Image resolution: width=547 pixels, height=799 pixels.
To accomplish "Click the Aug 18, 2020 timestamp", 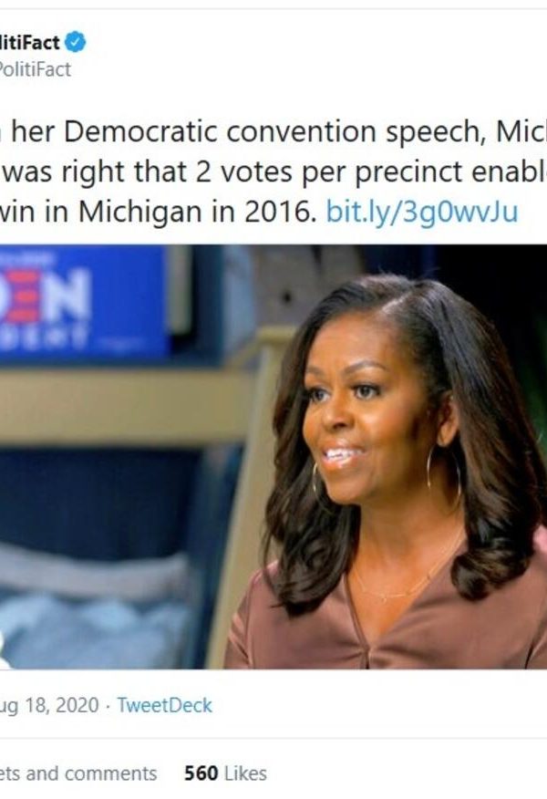I will tap(49, 706).
